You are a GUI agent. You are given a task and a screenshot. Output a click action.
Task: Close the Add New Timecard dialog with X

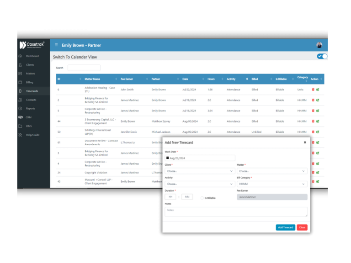point(305,142)
